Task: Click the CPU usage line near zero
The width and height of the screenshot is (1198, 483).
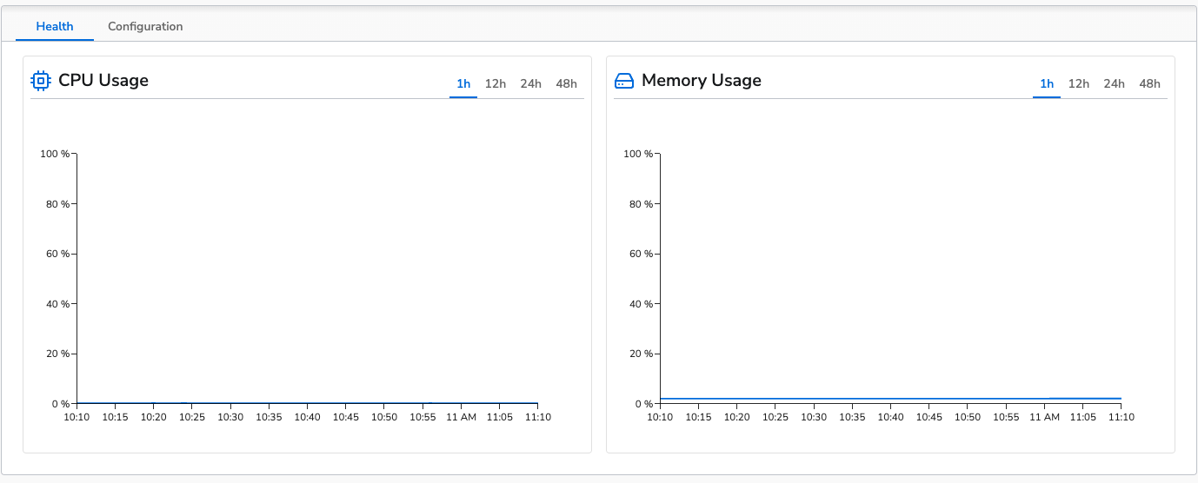Action: click(307, 403)
